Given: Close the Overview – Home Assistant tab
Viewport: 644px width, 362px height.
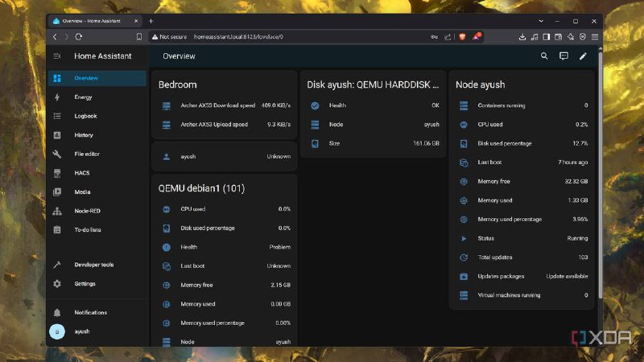Looking at the screenshot, I should (x=136, y=21).
